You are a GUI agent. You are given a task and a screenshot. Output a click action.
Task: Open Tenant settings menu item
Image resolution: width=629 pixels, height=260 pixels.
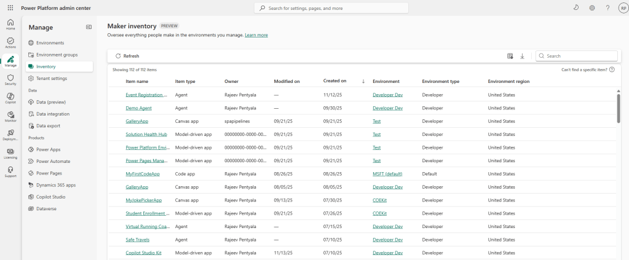click(52, 78)
